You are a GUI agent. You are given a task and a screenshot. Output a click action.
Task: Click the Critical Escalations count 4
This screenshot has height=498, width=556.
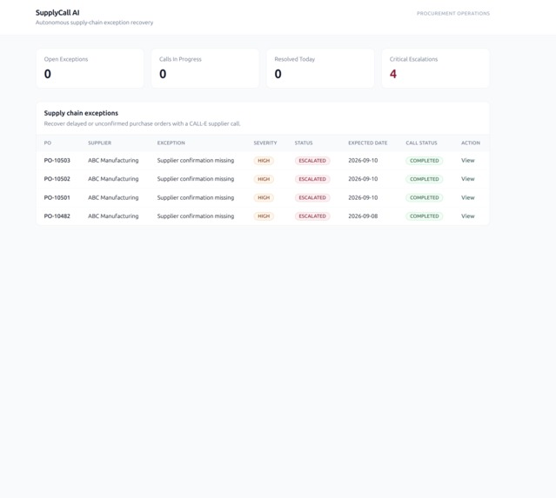point(393,74)
